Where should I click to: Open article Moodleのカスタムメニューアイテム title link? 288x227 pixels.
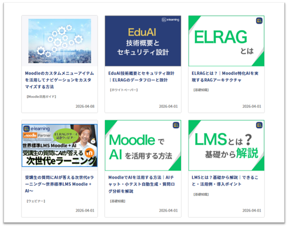coord(59,80)
